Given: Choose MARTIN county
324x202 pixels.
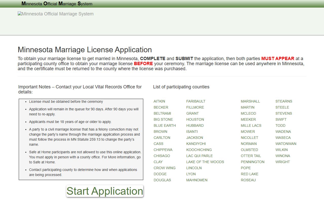Looking at the screenshot, I should pos(248,107).
